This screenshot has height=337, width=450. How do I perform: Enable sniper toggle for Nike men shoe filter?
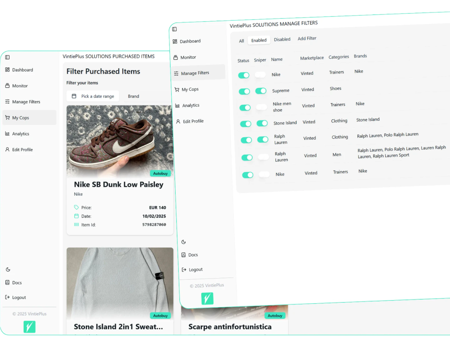(x=261, y=107)
